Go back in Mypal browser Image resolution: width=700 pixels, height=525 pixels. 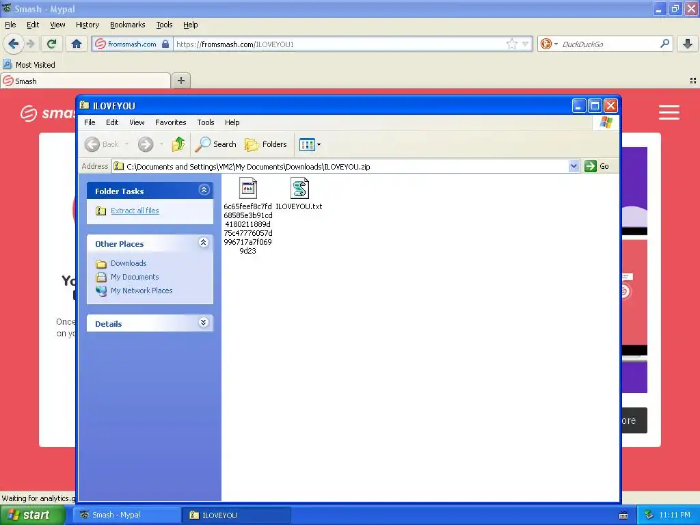[x=14, y=44]
